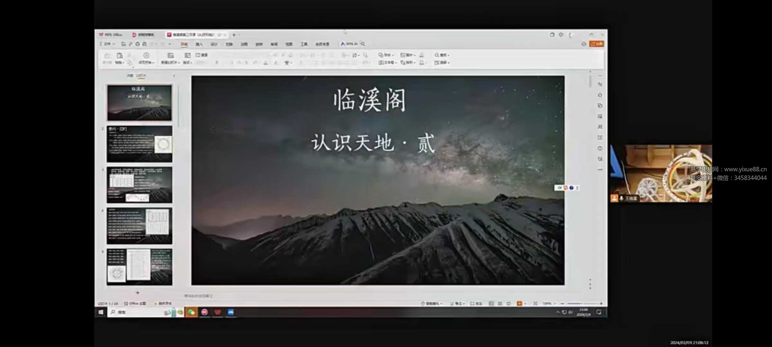Image resolution: width=772 pixels, height=347 pixels.
Task: Toggle the 幻灯片 thumbnail panel view
Action: [x=140, y=75]
